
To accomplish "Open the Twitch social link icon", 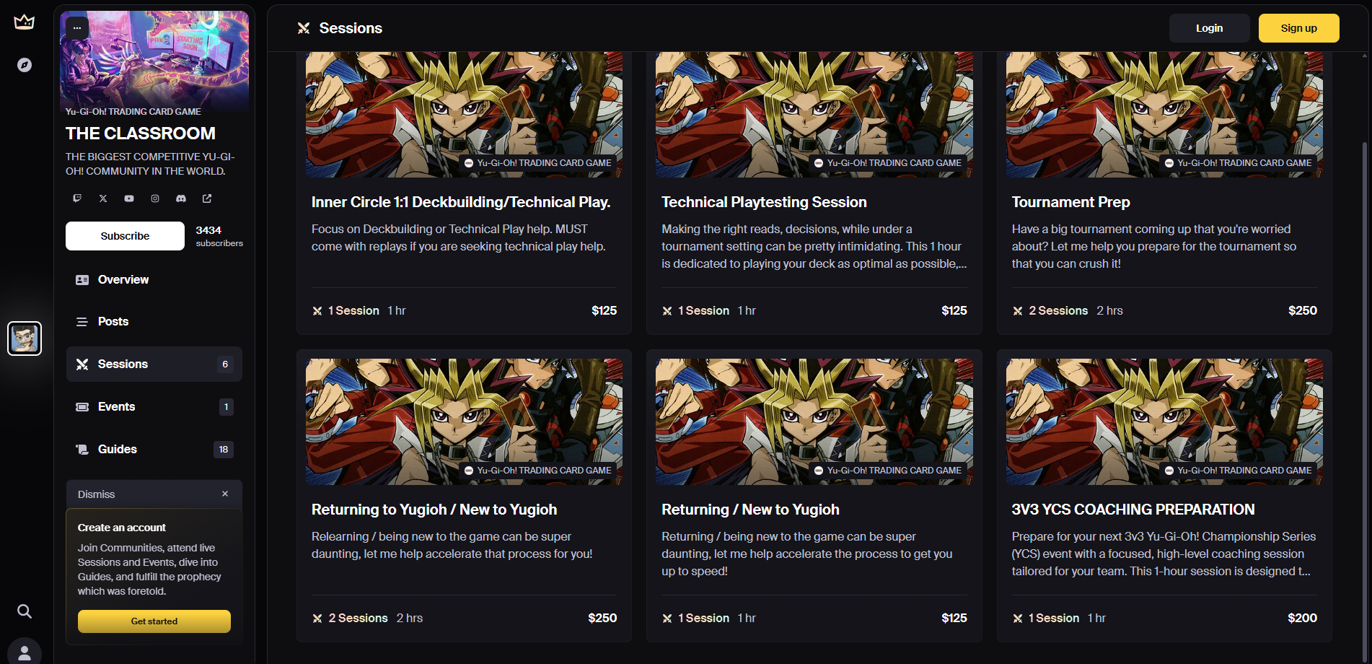I will pyautogui.click(x=77, y=198).
